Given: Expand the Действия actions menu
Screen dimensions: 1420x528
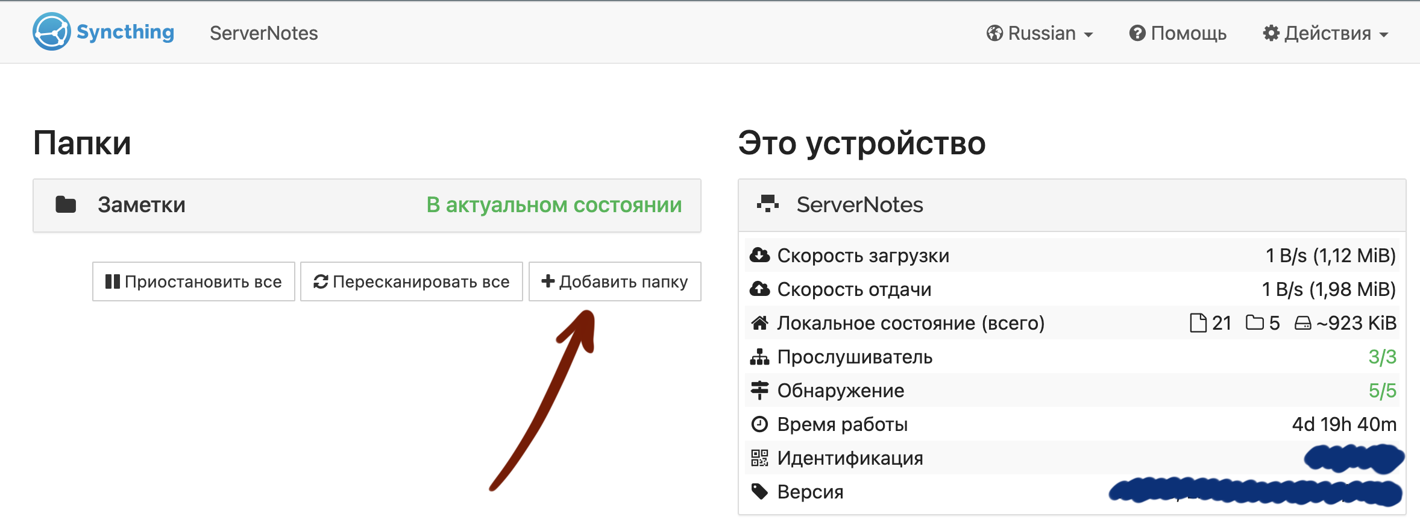Looking at the screenshot, I should click(1325, 33).
